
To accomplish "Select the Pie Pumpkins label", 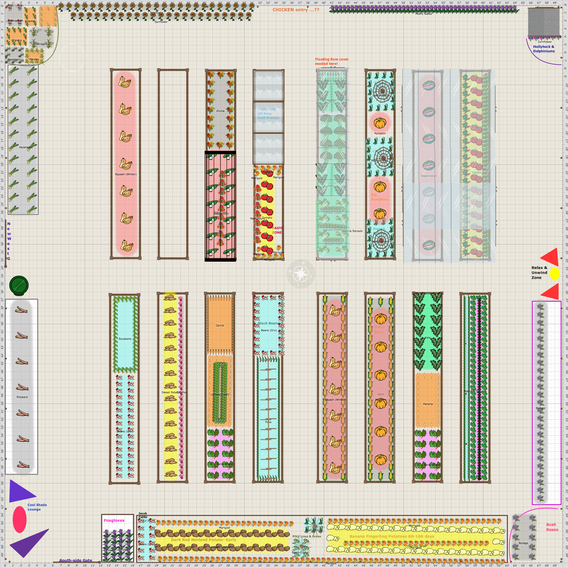I will [379, 197].
